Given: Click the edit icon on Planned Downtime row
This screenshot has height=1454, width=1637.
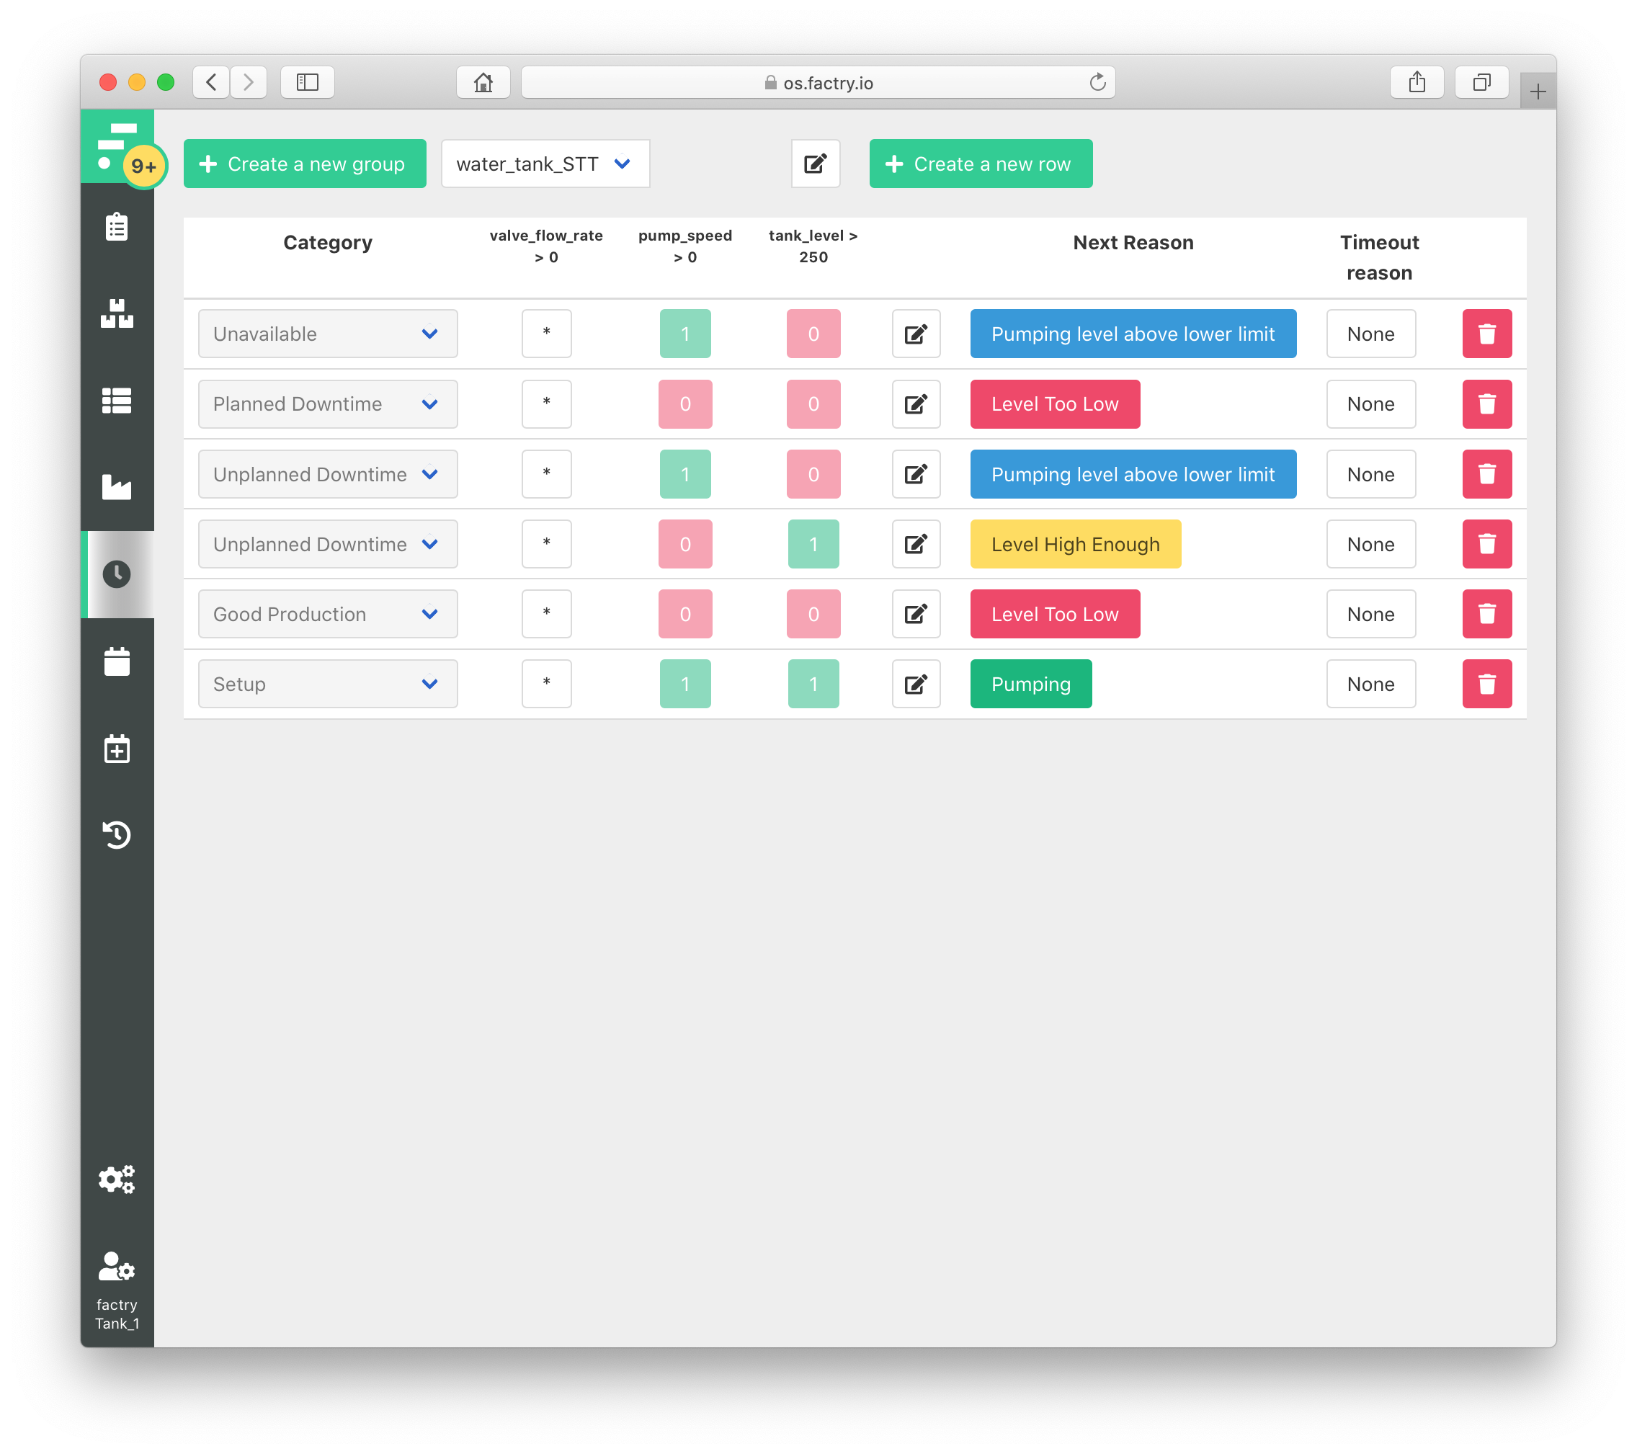Looking at the screenshot, I should coord(915,404).
